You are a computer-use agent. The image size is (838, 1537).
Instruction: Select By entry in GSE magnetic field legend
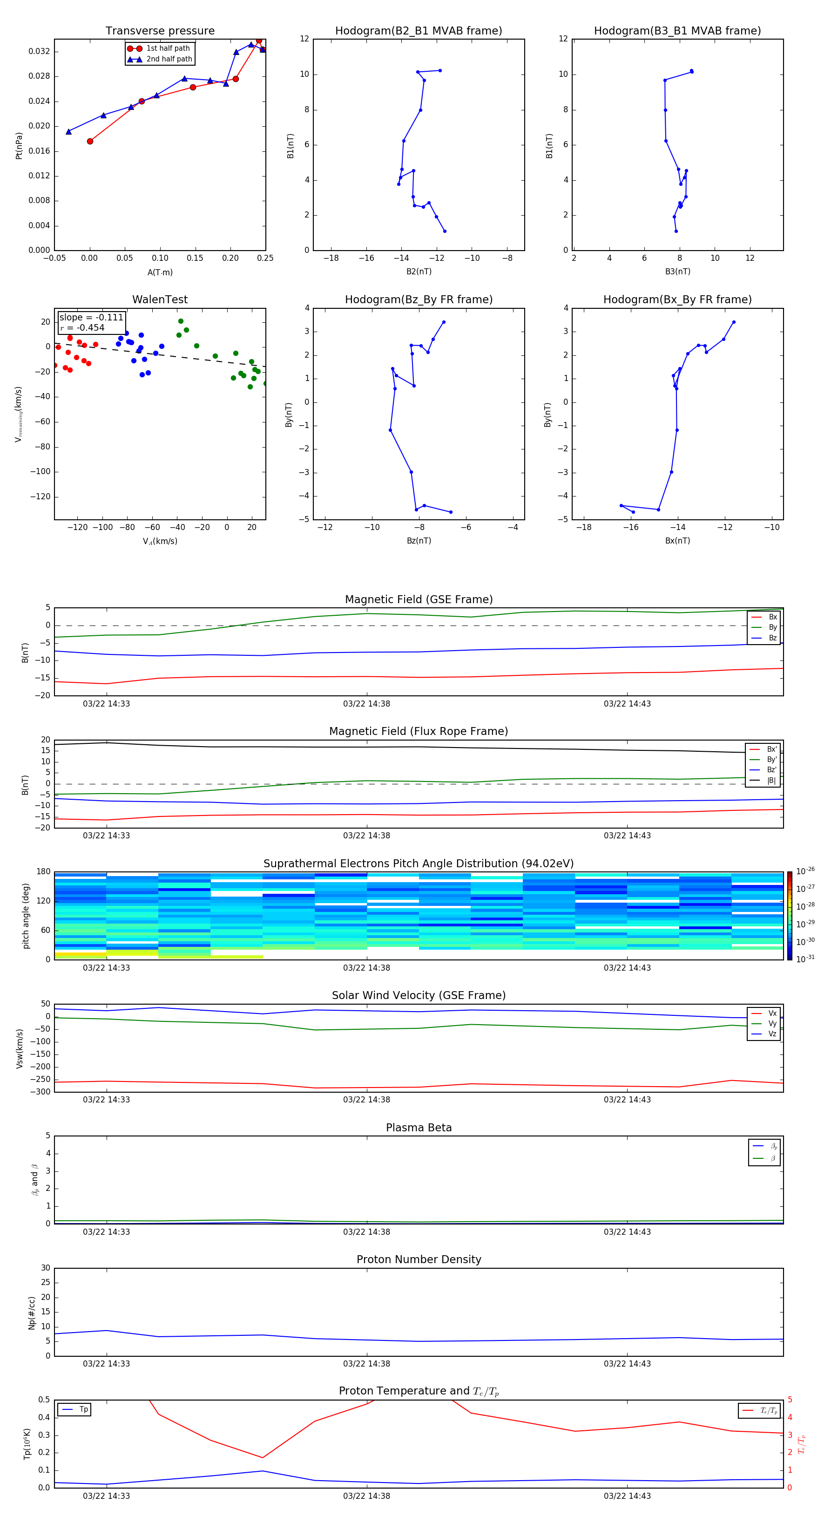[764, 627]
